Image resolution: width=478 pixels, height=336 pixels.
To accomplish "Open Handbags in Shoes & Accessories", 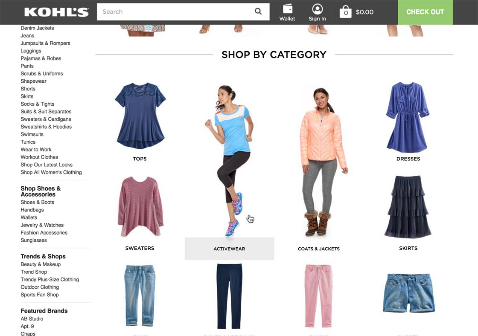I will click(x=32, y=210).
